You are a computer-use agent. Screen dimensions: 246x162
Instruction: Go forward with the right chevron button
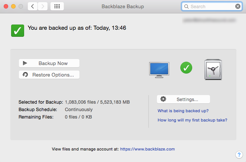(43, 6)
